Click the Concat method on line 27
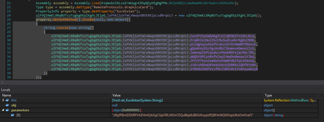This screenshot has height=122, width=324. (x=63, y=28)
